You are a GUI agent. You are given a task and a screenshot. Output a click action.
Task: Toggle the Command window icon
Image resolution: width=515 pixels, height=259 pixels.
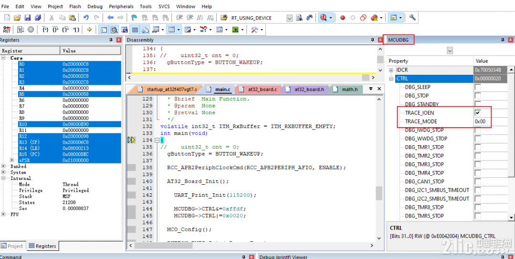pyautogui.click(x=104, y=30)
